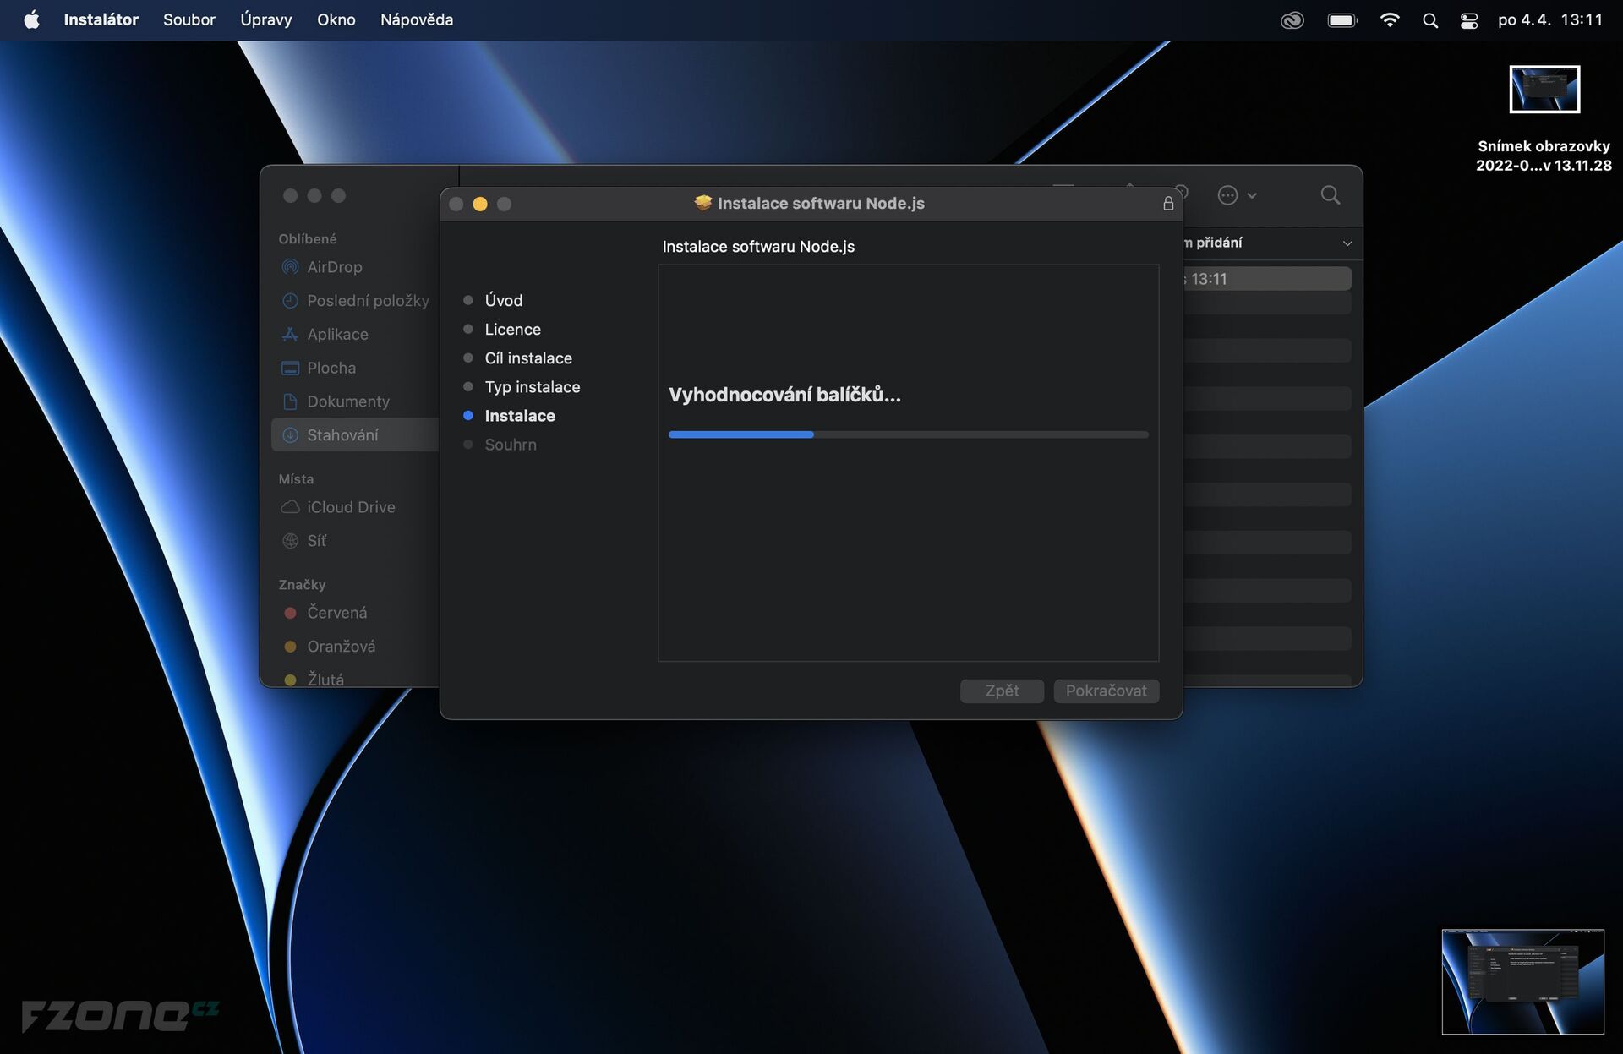Open the Apple menu
The width and height of the screenshot is (1623, 1054).
click(31, 19)
